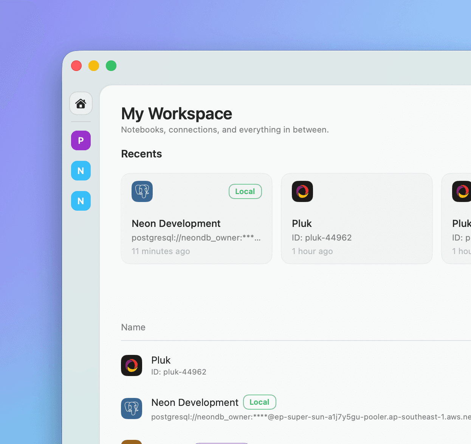Click the postgresql connection string on Neon Development card
The width and height of the screenshot is (471, 444).
(196, 237)
